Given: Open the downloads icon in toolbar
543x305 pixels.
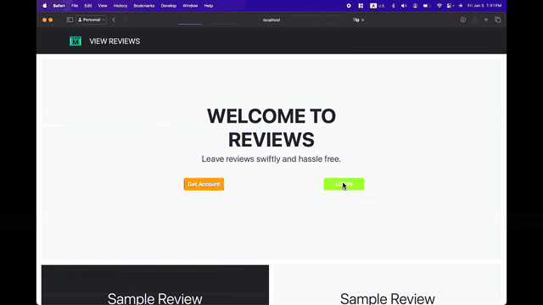Looking at the screenshot, I should [x=462, y=19].
